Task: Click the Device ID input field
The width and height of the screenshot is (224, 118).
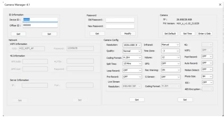Action: pyautogui.click(x=40, y=20)
